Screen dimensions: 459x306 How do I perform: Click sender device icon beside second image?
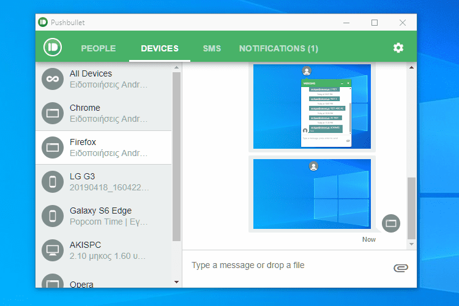pos(391,223)
